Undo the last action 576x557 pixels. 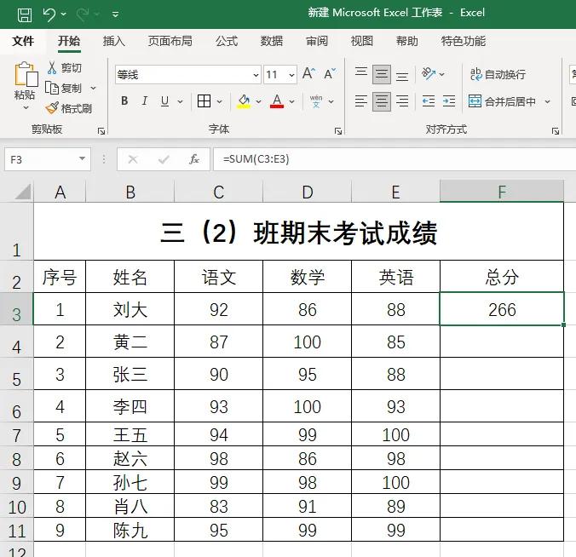49,14
